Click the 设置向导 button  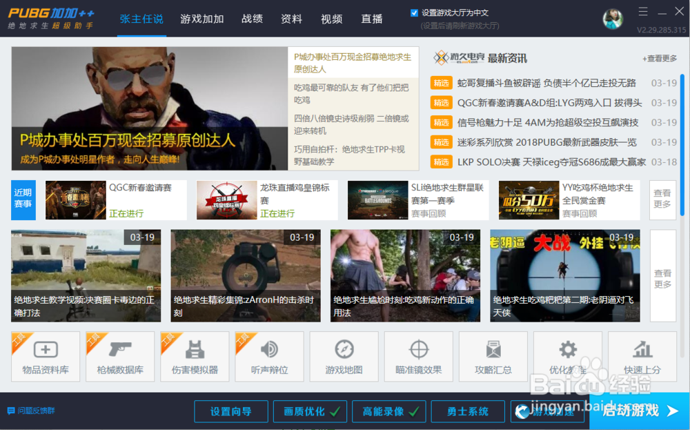pyautogui.click(x=231, y=411)
